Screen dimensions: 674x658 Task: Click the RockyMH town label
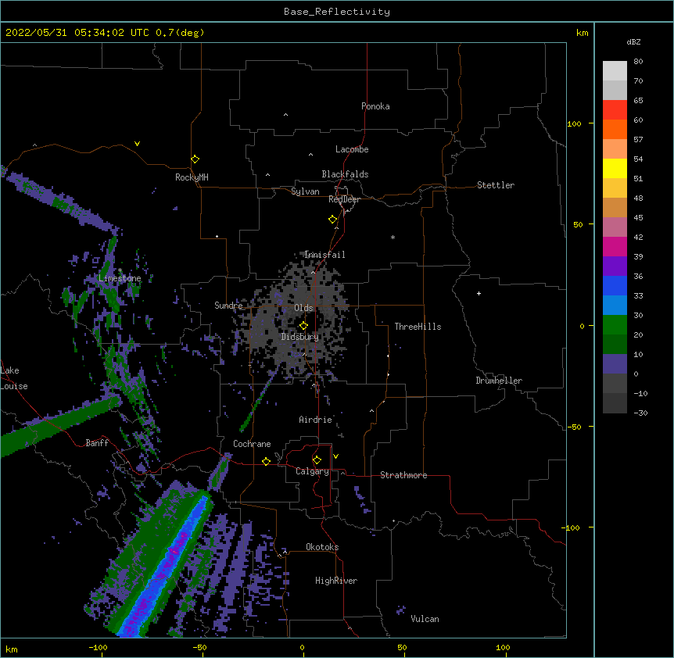[x=192, y=177]
